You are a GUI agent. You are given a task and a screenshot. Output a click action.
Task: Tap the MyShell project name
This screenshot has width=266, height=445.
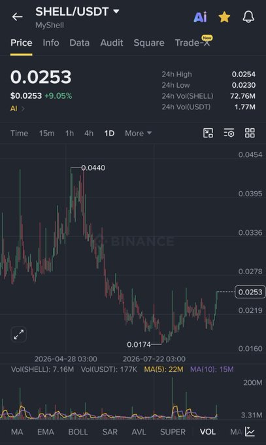click(x=50, y=26)
